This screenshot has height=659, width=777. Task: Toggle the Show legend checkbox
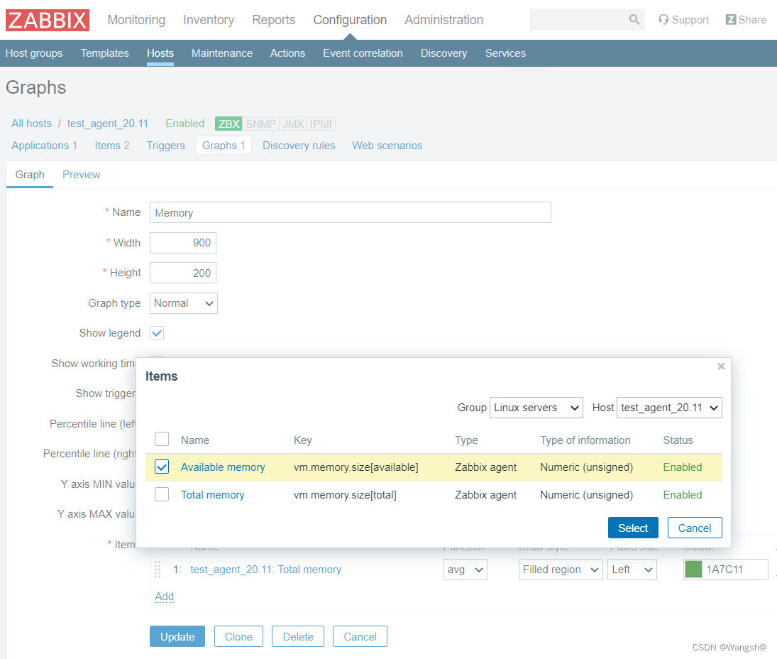[157, 333]
